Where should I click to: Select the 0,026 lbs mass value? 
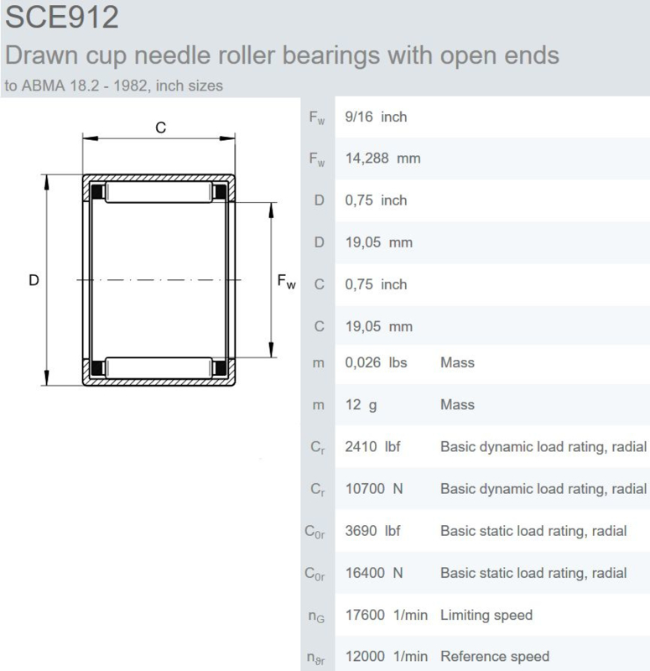(x=376, y=362)
